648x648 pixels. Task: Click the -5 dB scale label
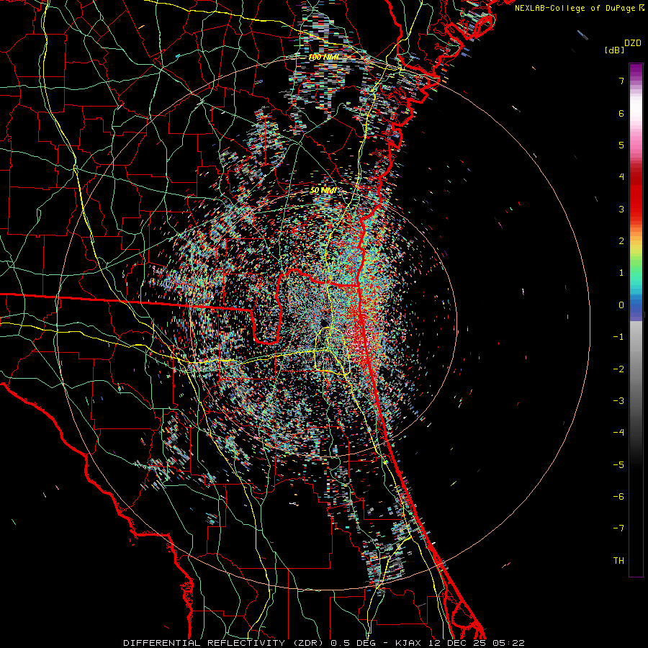(x=618, y=465)
